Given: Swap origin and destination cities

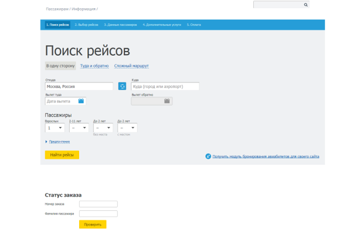Looking at the screenshot, I should pos(122,86).
